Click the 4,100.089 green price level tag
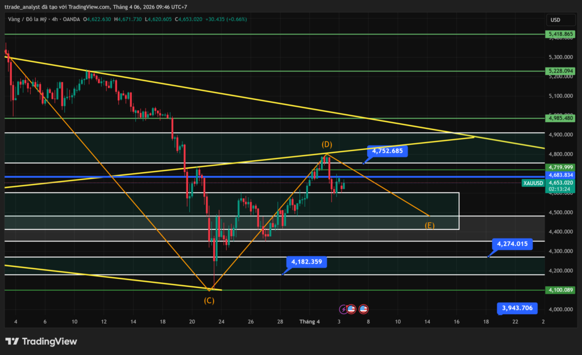The image size is (582, 355). coord(560,290)
